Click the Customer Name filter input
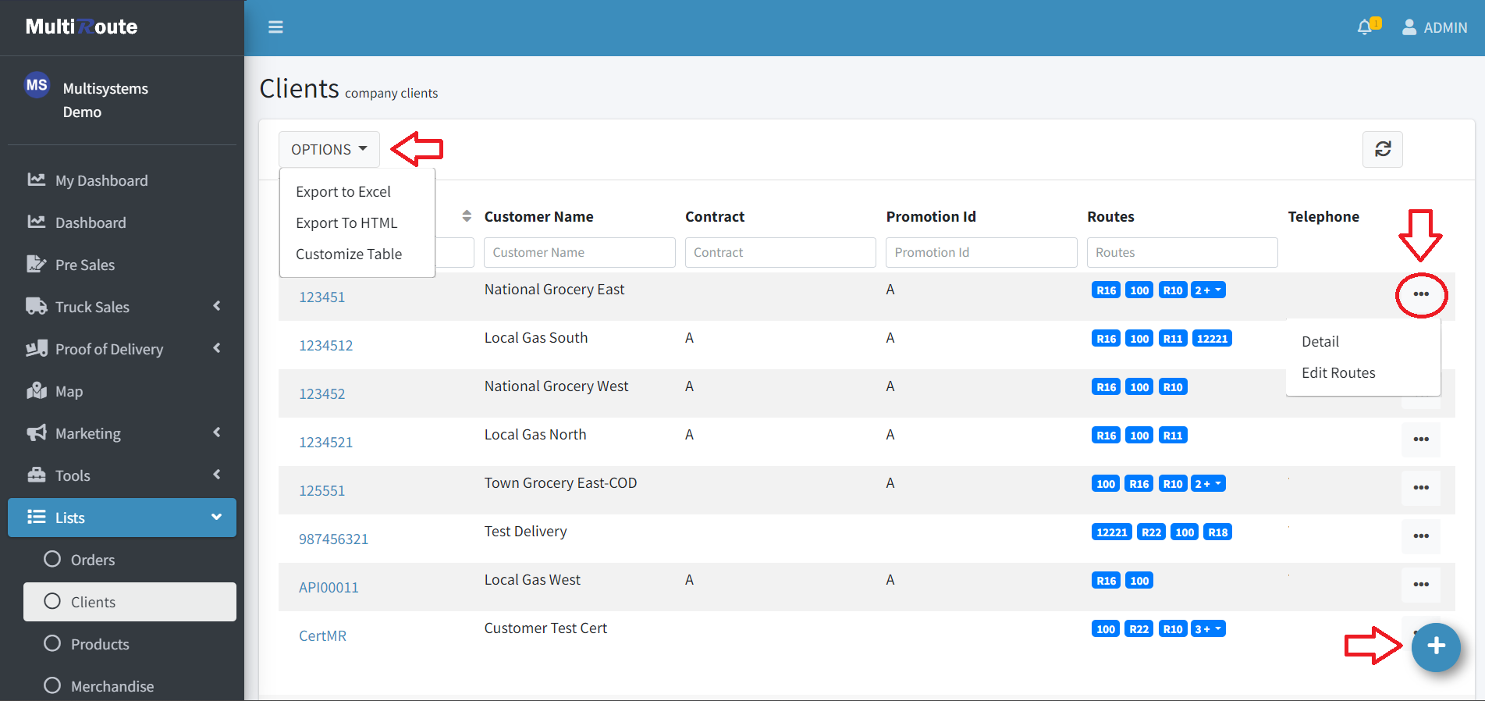This screenshot has width=1485, height=701. click(x=579, y=253)
